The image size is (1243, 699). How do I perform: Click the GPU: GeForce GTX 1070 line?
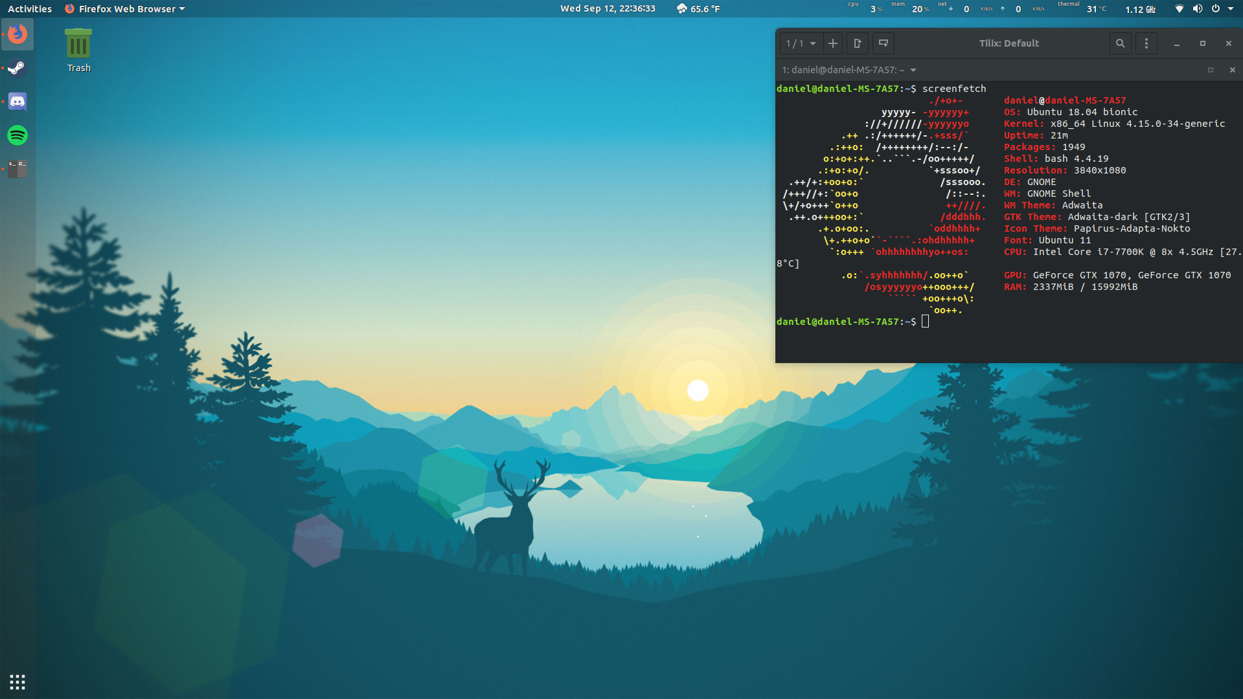1117,275
